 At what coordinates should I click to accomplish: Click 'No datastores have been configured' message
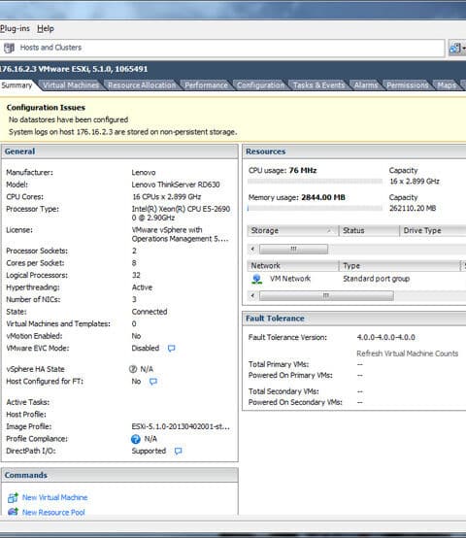click(x=69, y=119)
